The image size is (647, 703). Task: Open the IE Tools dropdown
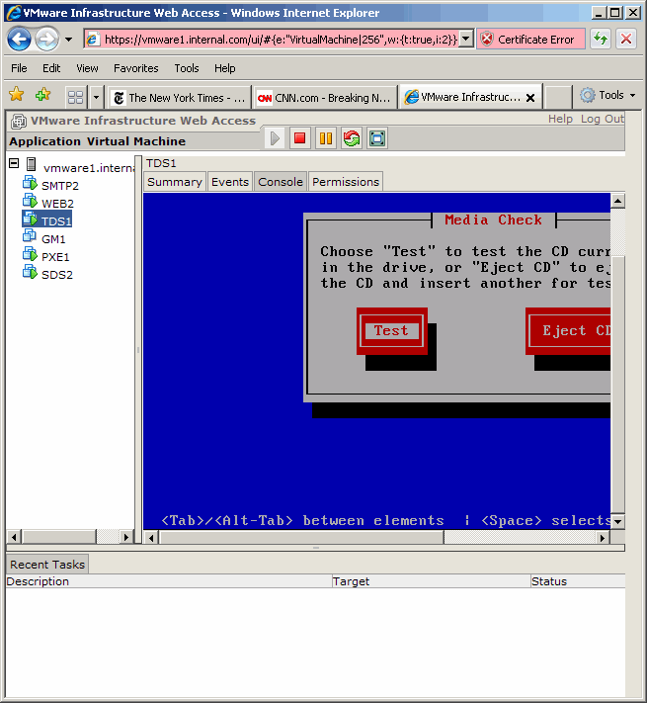(x=607, y=96)
